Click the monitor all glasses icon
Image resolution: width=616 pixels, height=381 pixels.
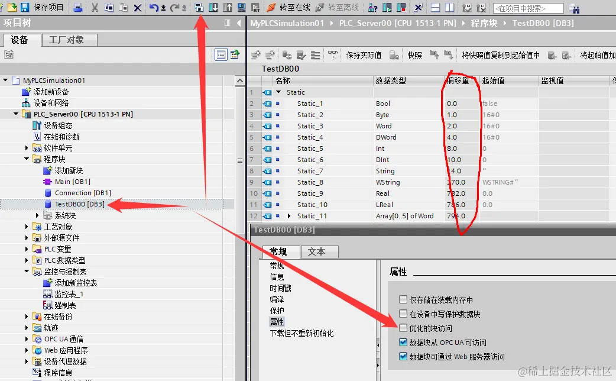(332, 54)
